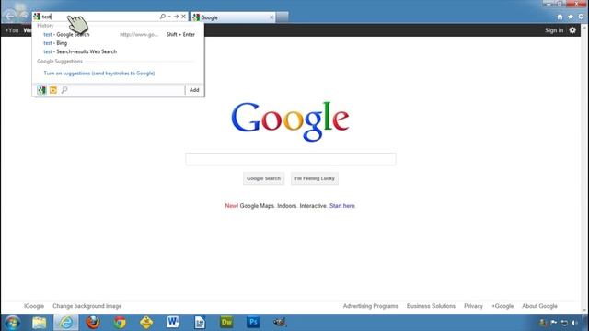Click the volume speaker tray icon
589x331 pixels.
574,323
